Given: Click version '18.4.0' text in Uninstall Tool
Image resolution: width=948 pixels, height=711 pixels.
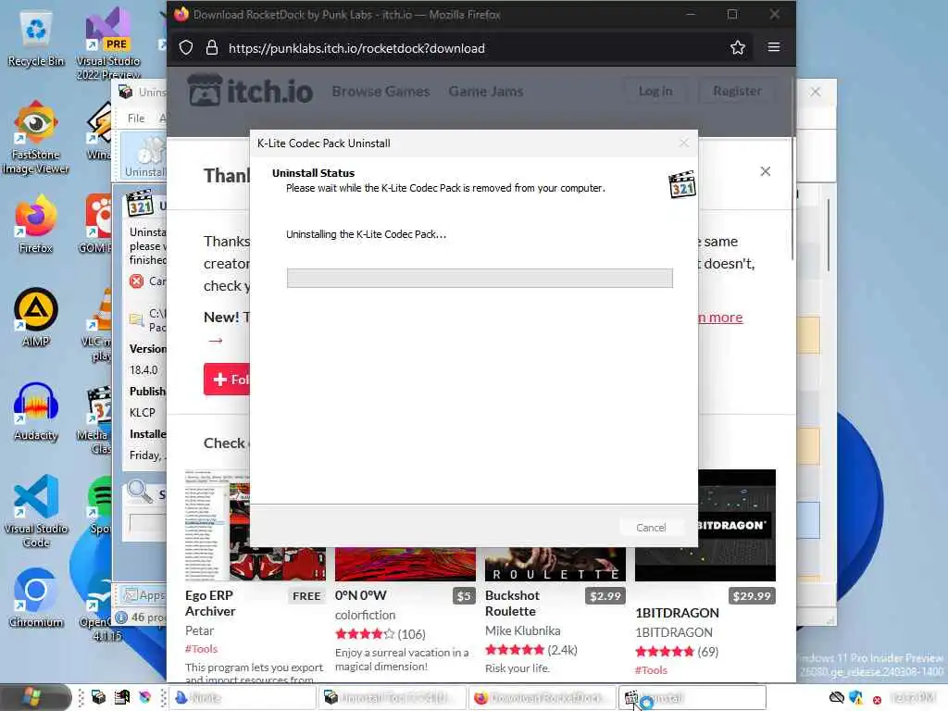Looking at the screenshot, I should pyautogui.click(x=143, y=370).
